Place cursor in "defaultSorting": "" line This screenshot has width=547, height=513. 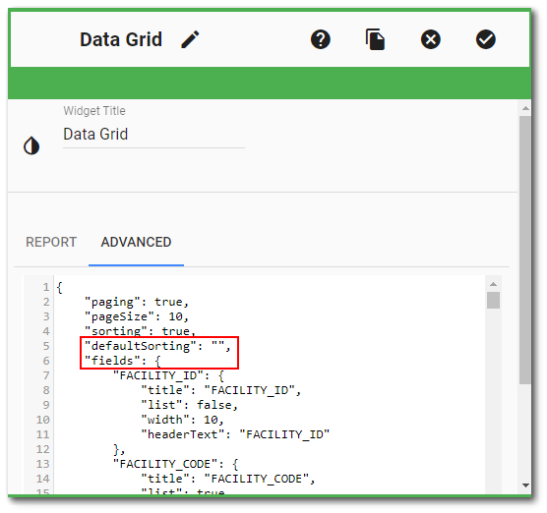pyautogui.click(x=157, y=346)
